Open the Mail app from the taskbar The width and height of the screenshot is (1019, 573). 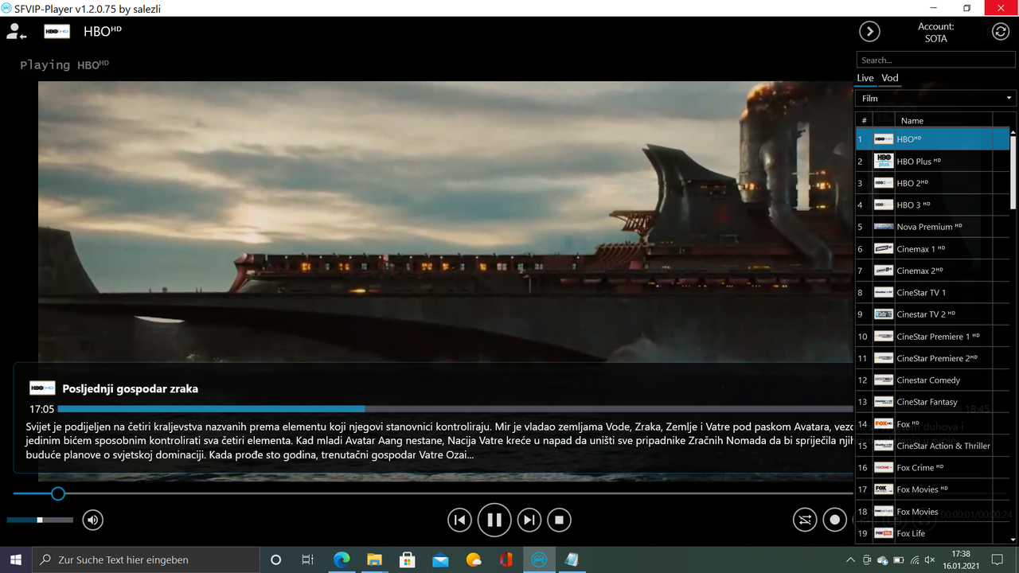(x=440, y=560)
